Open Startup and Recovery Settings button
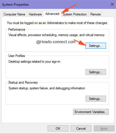 pyautogui.click(x=96, y=99)
